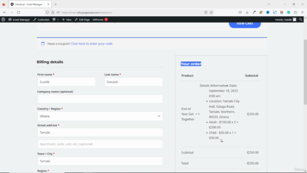Image resolution: width=307 pixels, height=173 pixels.
Task: Focus the Company name field
Action: [100, 99]
